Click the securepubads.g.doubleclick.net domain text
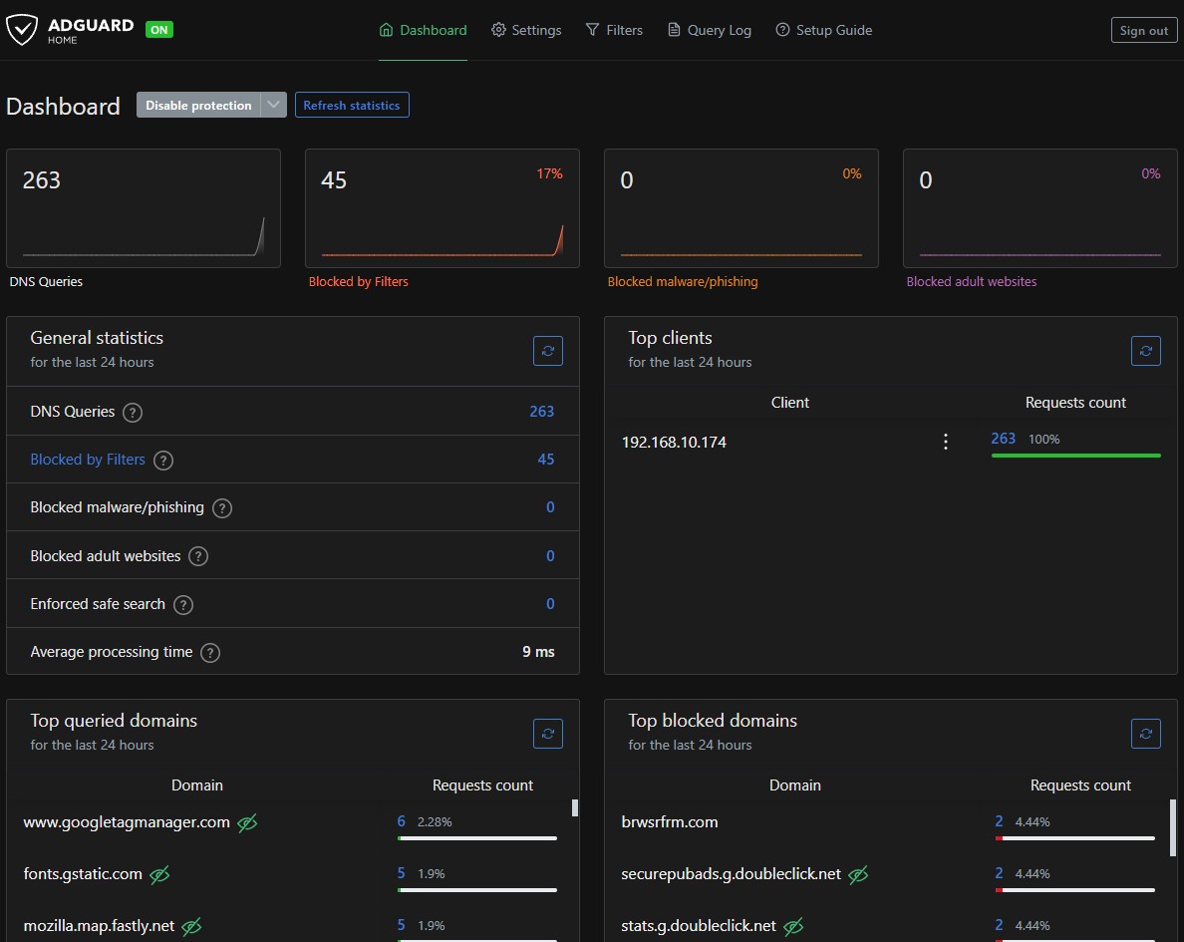This screenshot has width=1184, height=942. [x=731, y=874]
